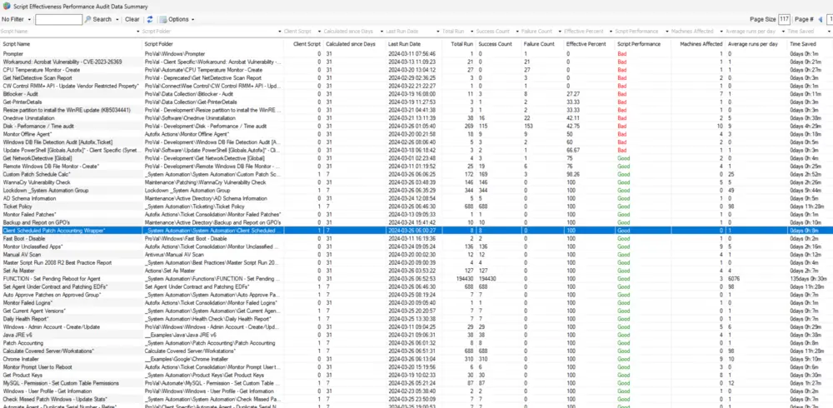The width and height of the screenshot is (833, 408).
Task: Click the 2024-03-26 01:05:40 Last Run Date cell
Action: pos(413,126)
